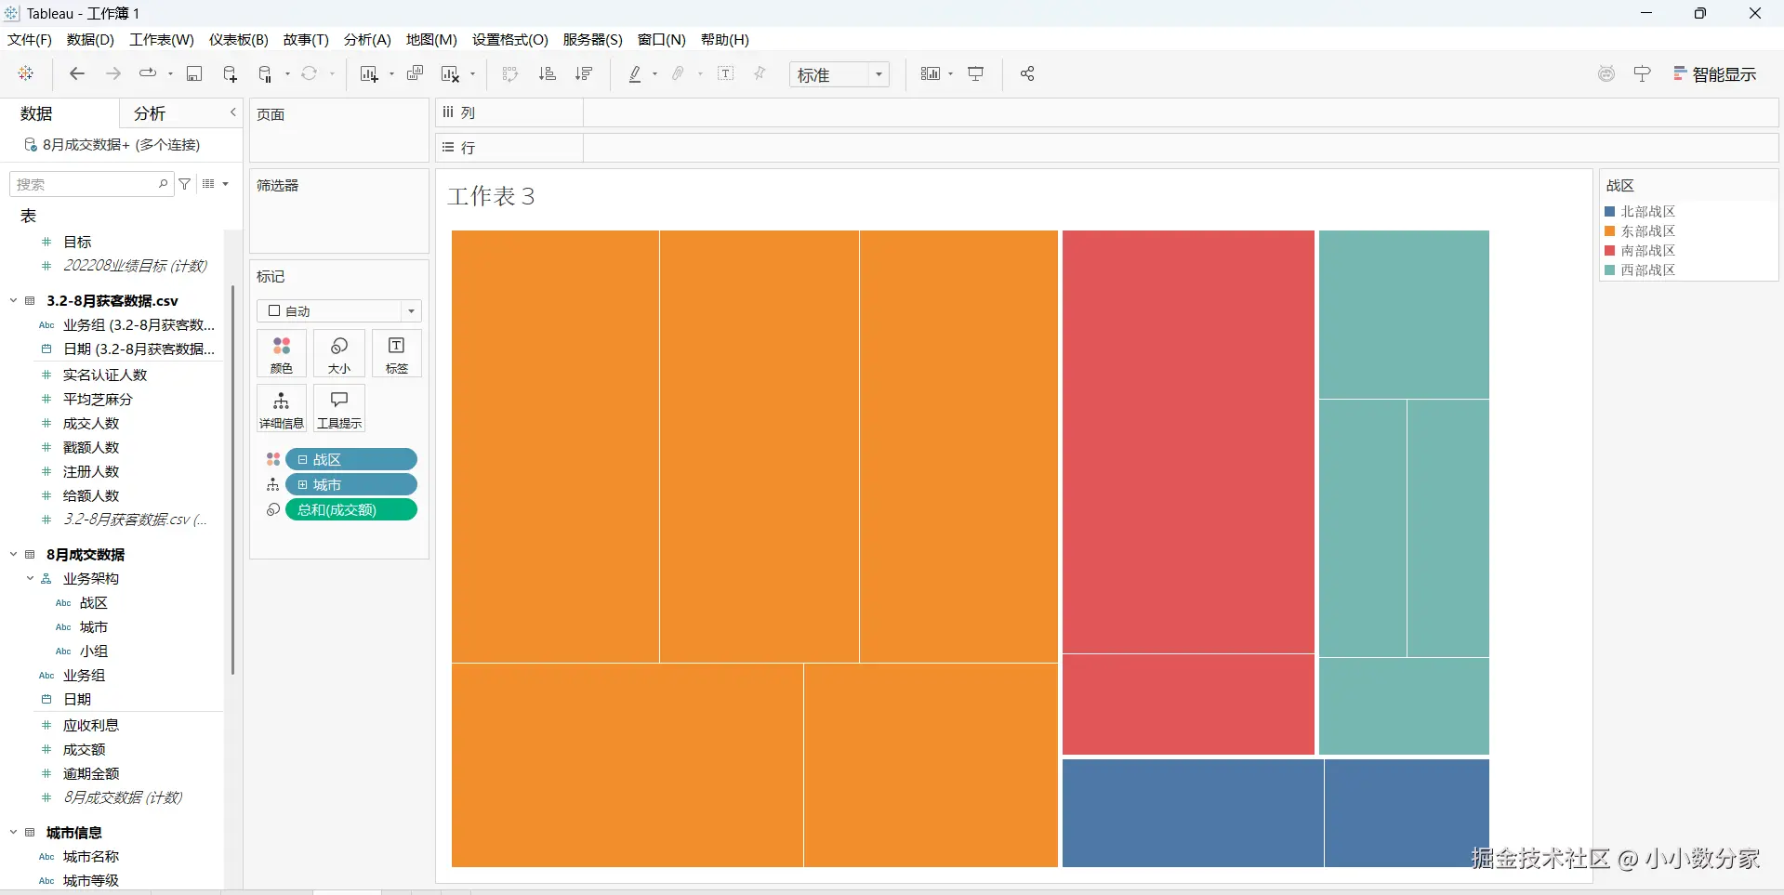
Task: Click the large red treemap rectangle
Action: [1188, 442]
